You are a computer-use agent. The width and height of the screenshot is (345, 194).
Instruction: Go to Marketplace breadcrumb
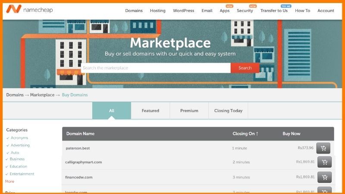click(x=42, y=95)
